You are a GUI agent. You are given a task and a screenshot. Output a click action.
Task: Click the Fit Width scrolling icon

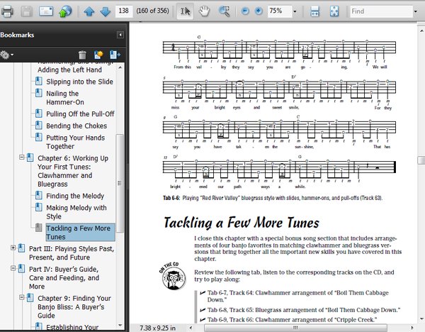coord(314,11)
